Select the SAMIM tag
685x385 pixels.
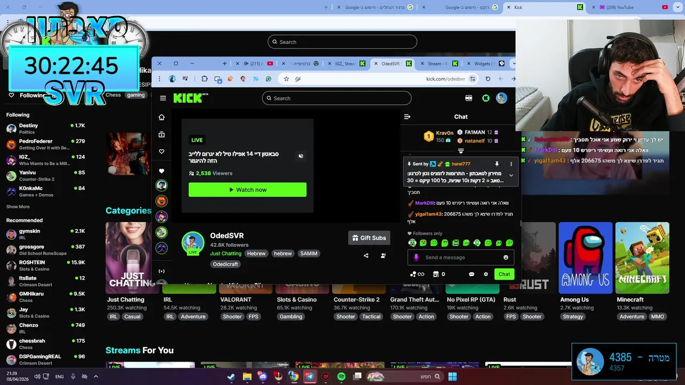[309, 253]
